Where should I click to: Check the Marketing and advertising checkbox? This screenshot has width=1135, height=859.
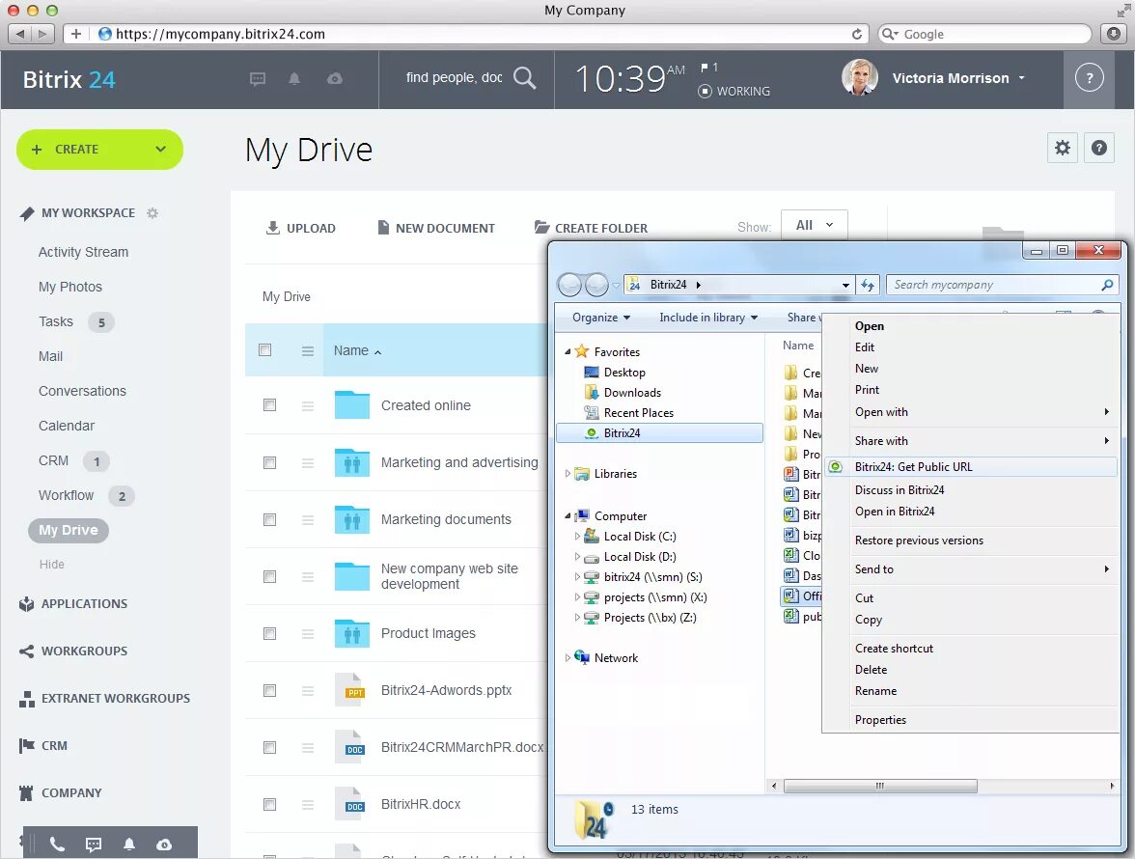point(269,462)
